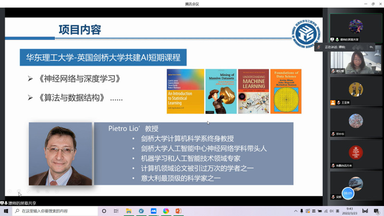This screenshot has height=216, width=384.
Task: Open Task View from the taskbar
Action: click(116, 211)
